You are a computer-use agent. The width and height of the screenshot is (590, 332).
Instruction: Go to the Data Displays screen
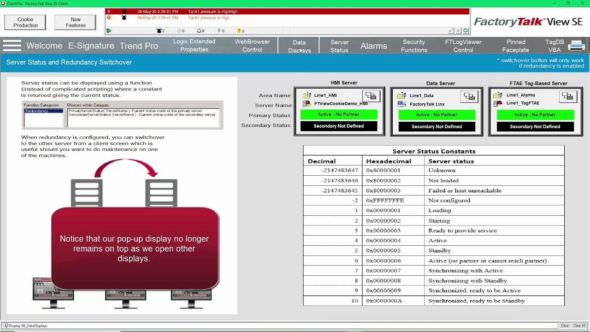tap(299, 46)
